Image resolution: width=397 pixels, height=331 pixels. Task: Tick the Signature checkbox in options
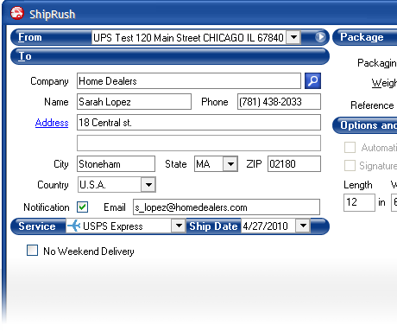(350, 166)
